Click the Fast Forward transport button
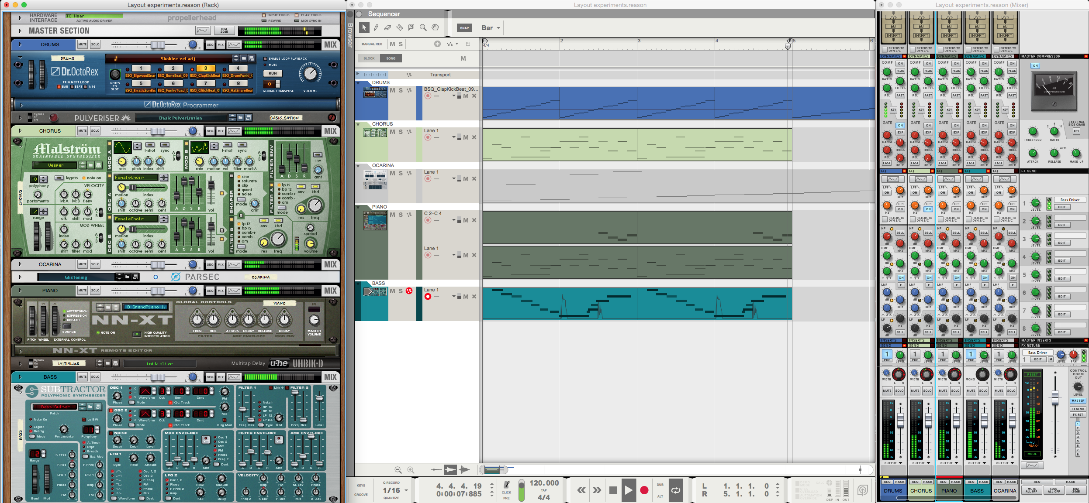1089x503 pixels. coord(597,490)
